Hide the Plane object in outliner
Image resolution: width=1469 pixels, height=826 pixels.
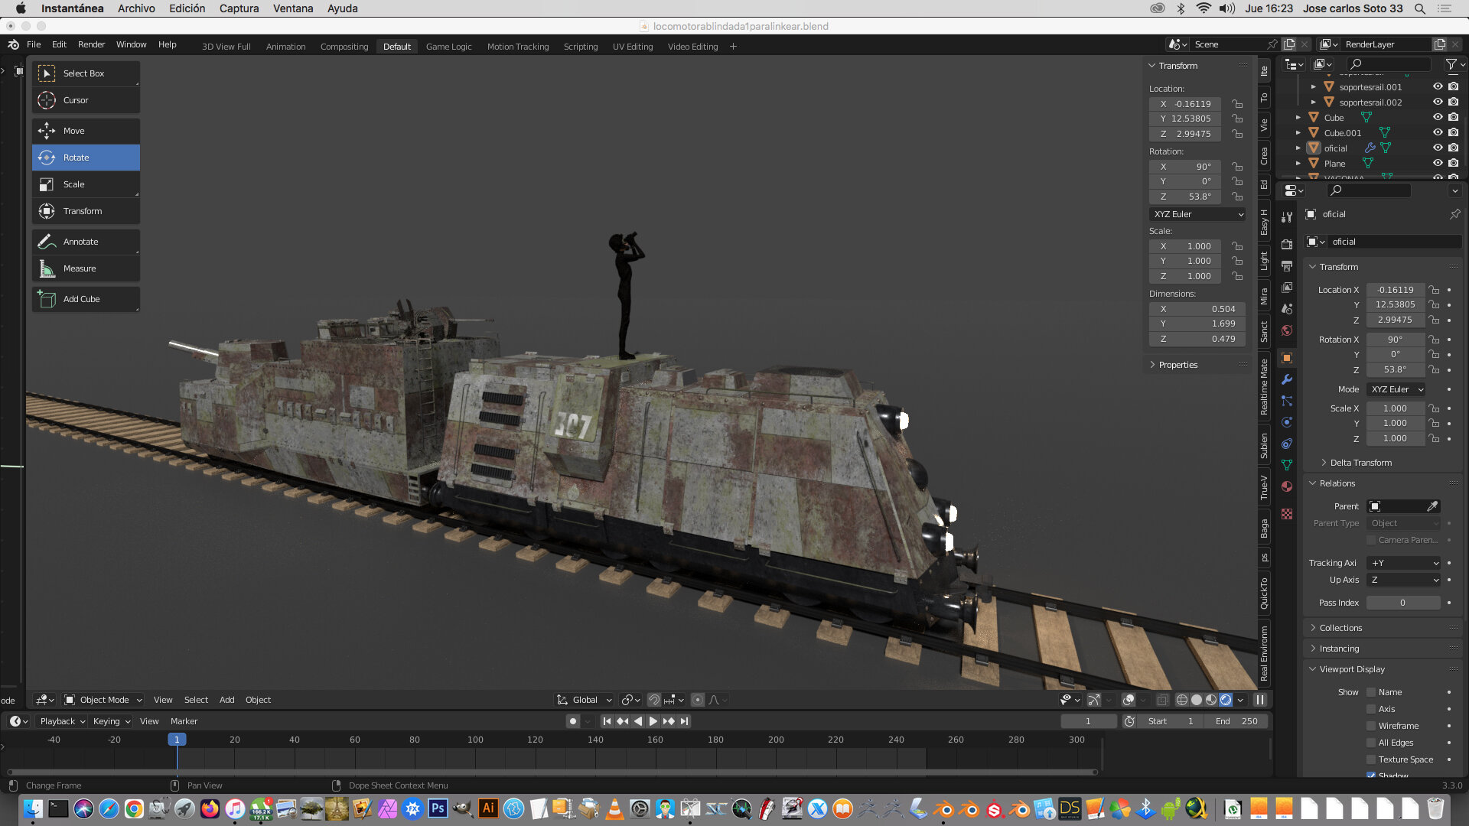[1438, 163]
